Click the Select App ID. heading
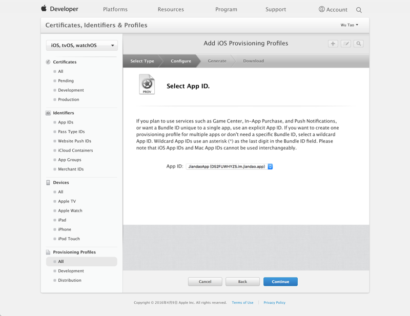410x316 pixels. pos(188,86)
